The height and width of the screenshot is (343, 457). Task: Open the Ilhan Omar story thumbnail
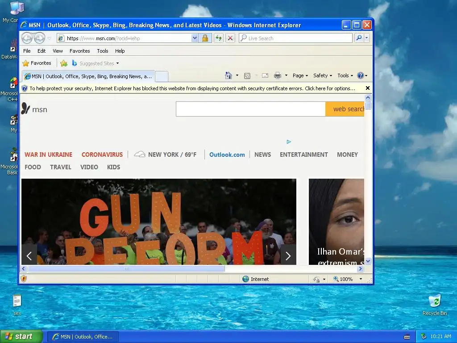(x=337, y=222)
